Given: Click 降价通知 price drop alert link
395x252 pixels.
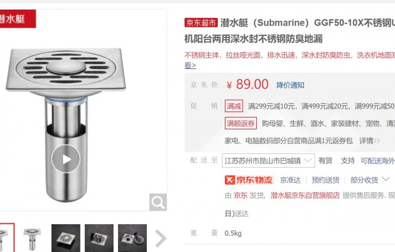Looking at the screenshot, I should point(290,85).
